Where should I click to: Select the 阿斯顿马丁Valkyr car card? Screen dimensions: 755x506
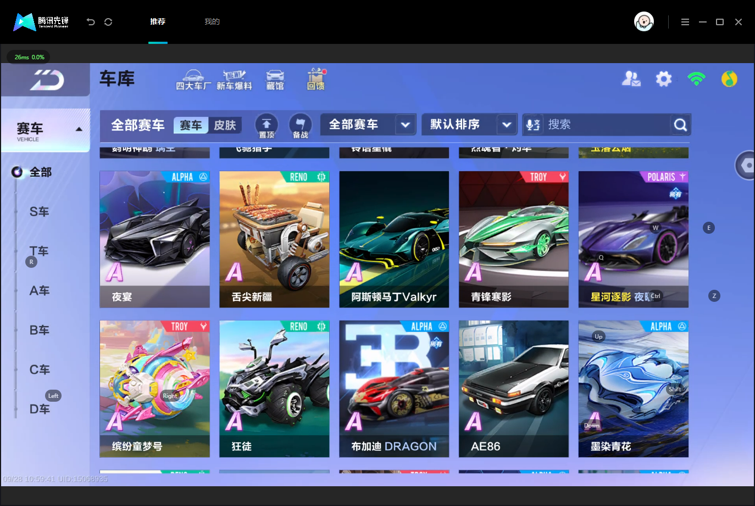point(394,239)
